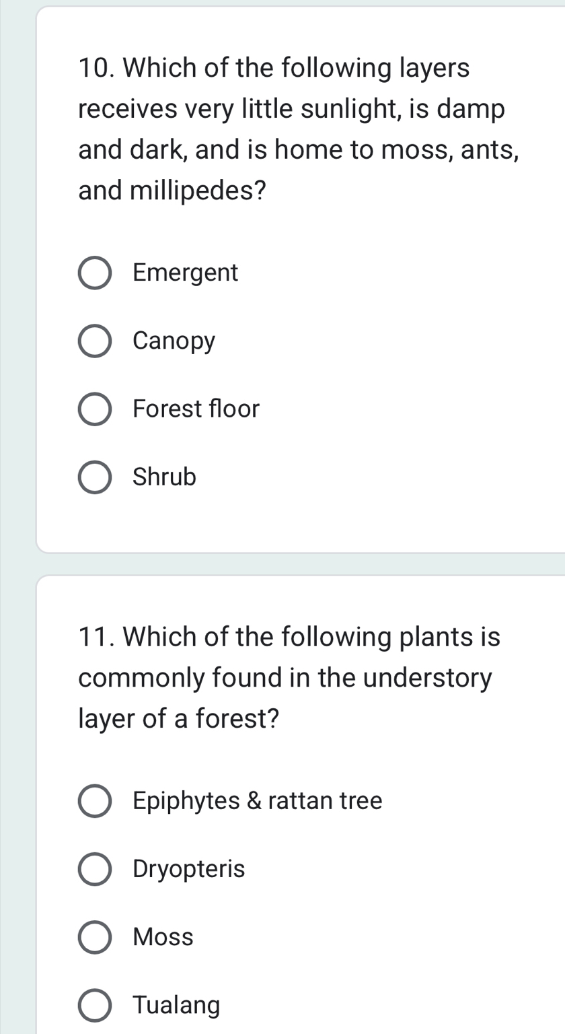Choose Dryopteris as answer to question 11
This screenshot has width=565, height=1034.
coord(95,868)
